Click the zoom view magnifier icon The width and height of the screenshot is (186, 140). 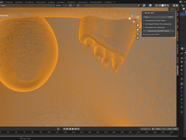pyautogui.click(x=138, y=25)
